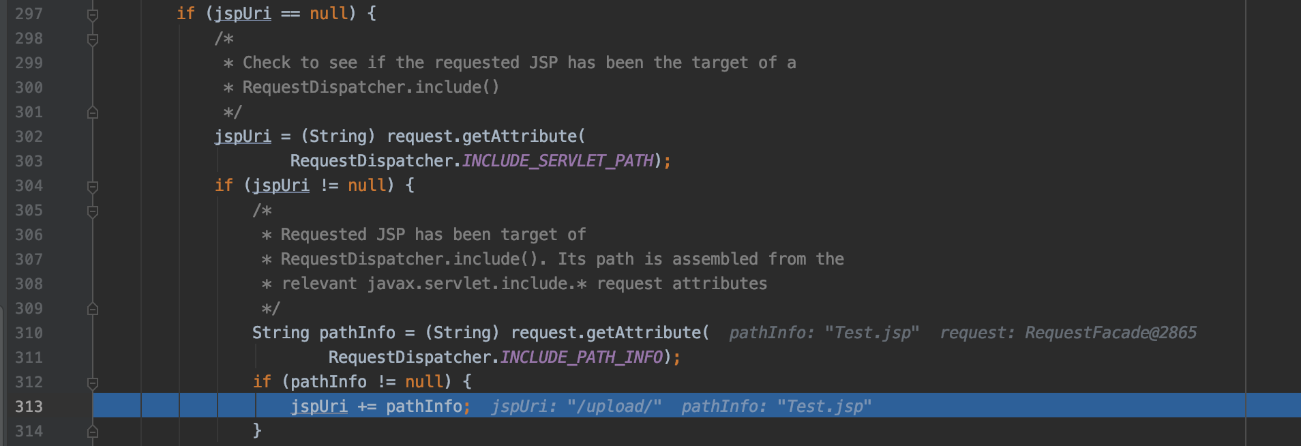This screenshot has width=1301, height=446.
Task: Open INCLUDE_SERVLET_PATH constant reference
Action: [558, 161]
